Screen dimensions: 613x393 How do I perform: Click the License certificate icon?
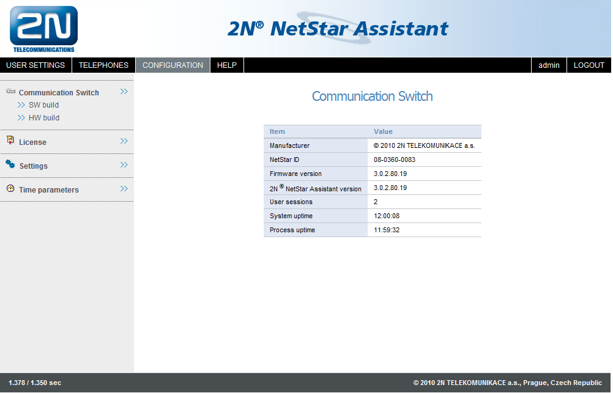[x=10, y=140]
